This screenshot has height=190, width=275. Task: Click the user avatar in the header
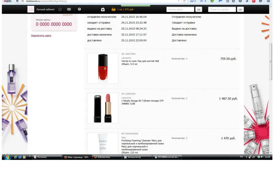pyautogui.click(x=31, y=9)
